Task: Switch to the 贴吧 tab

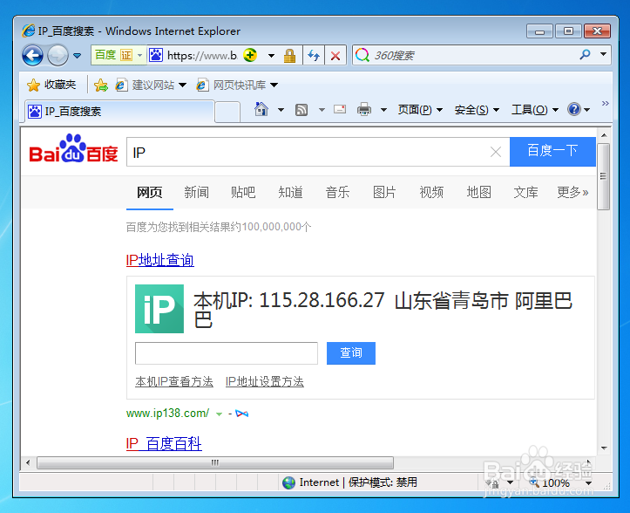Action: pos(243,192)
